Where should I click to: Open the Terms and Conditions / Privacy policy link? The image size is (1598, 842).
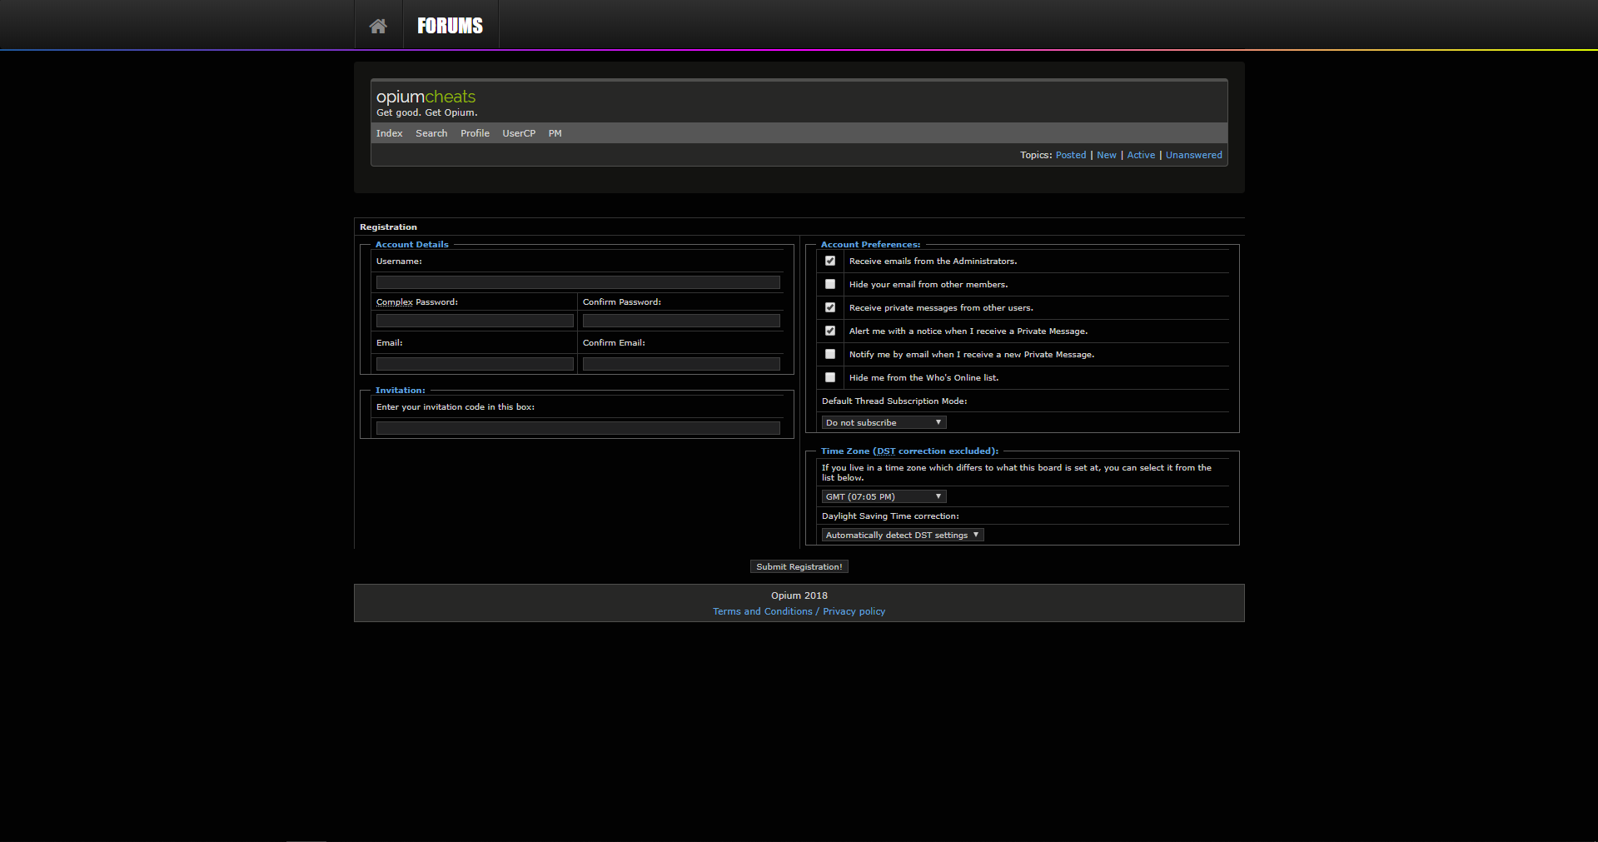pyautogui.click(x=799, y=611)
